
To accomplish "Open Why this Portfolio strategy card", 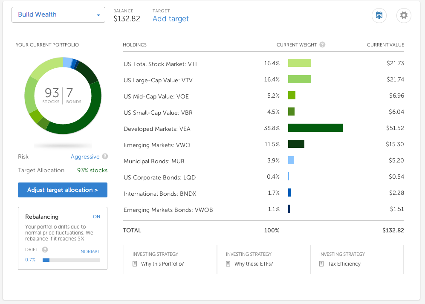I will (170, 260).
